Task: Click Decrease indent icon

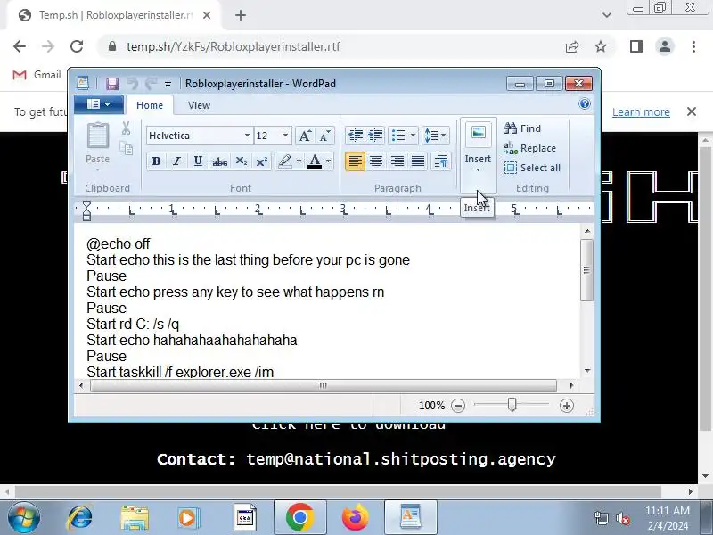Action: [x=355, y=136]
